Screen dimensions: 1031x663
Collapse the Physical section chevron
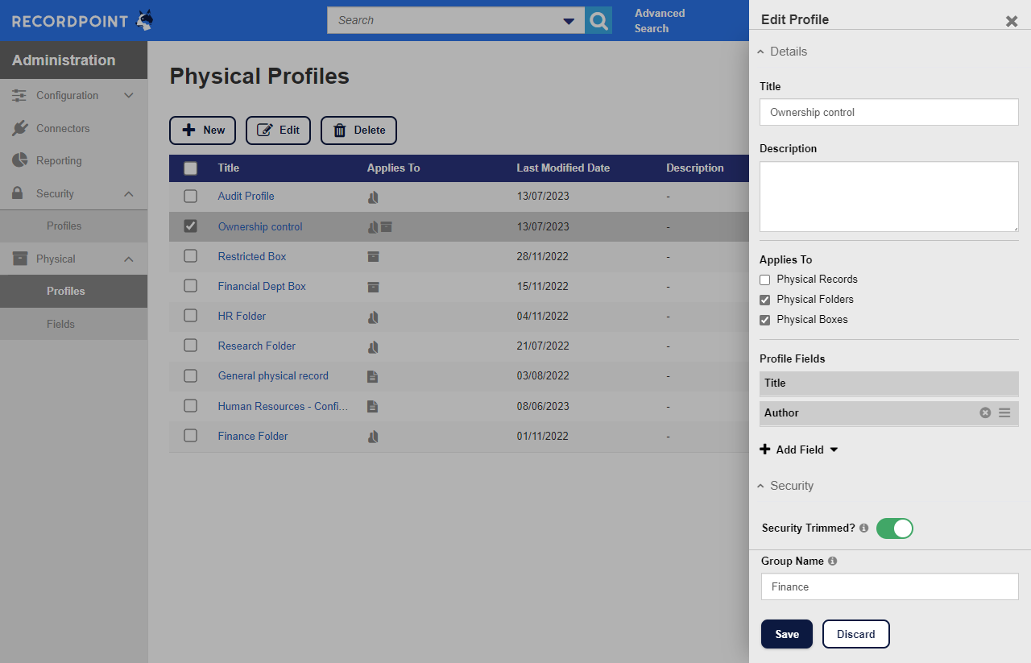[128, 259]
